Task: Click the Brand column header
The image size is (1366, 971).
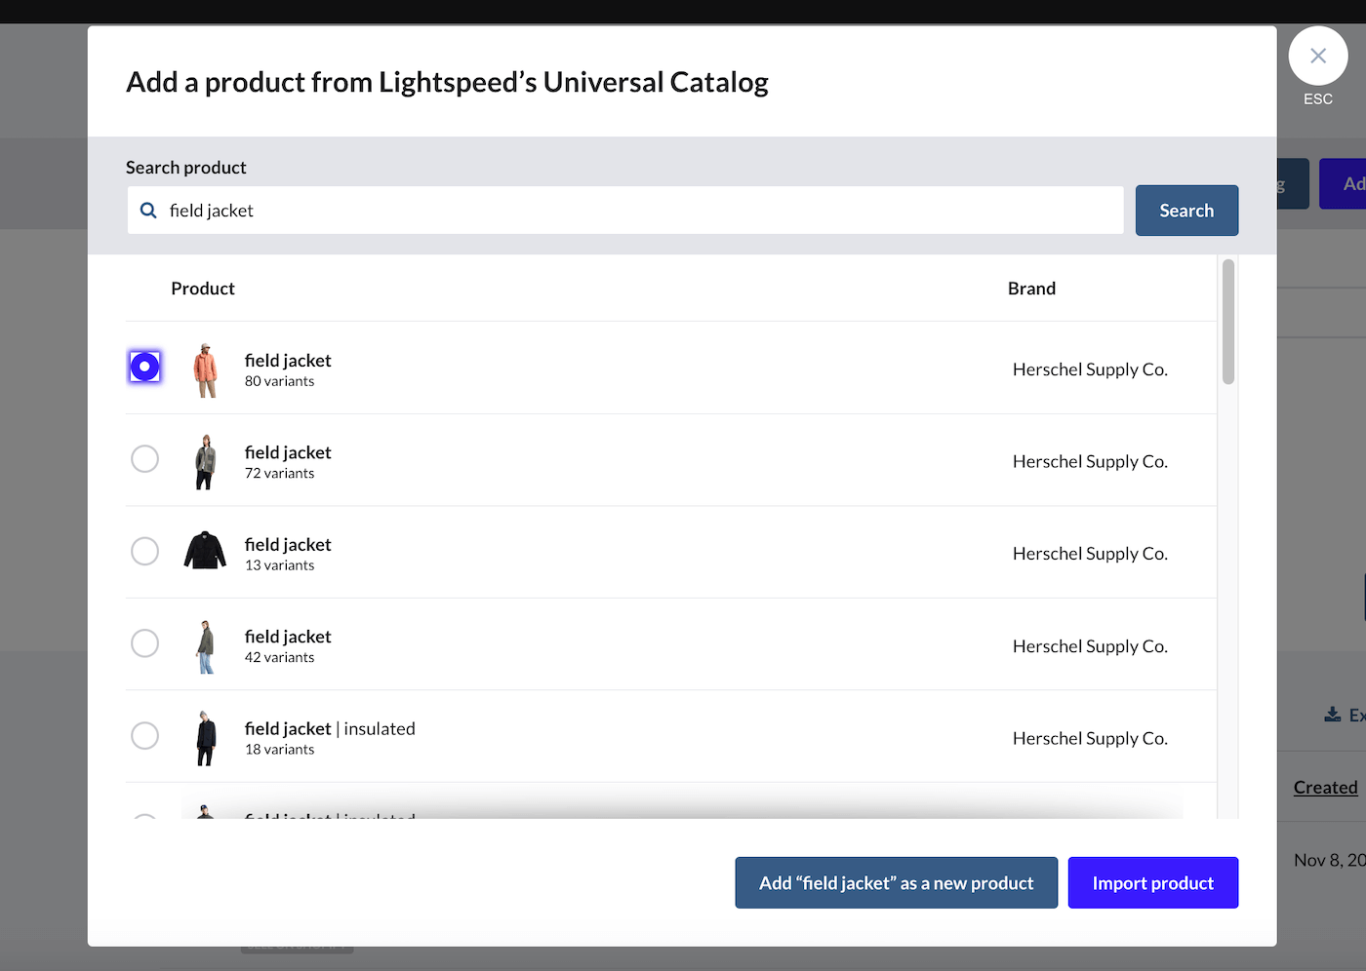Action: point(1031,289)
